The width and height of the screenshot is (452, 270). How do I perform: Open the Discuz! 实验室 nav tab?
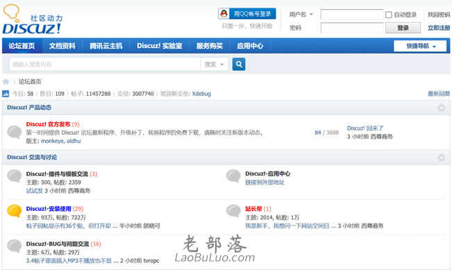[x=160, y=46]
